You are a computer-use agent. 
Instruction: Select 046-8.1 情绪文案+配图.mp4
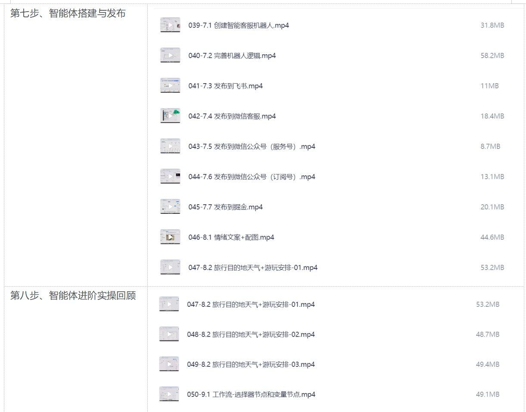(231, 237)
